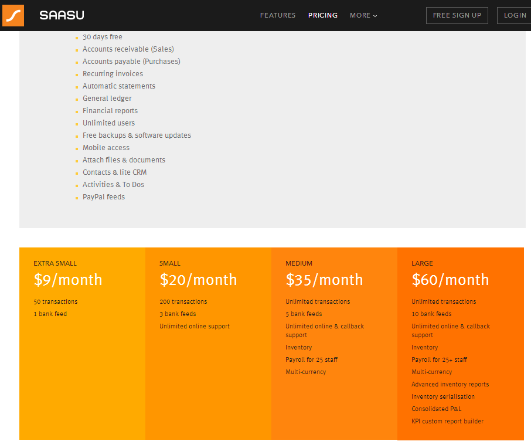Navigate to the FEATURES menu item
The height and width of the screenshot is (448, 531).
pyautogui.click(x=277, y=15)
